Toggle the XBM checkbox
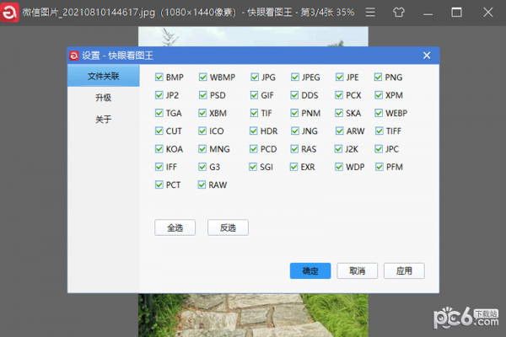 (202, 113)
